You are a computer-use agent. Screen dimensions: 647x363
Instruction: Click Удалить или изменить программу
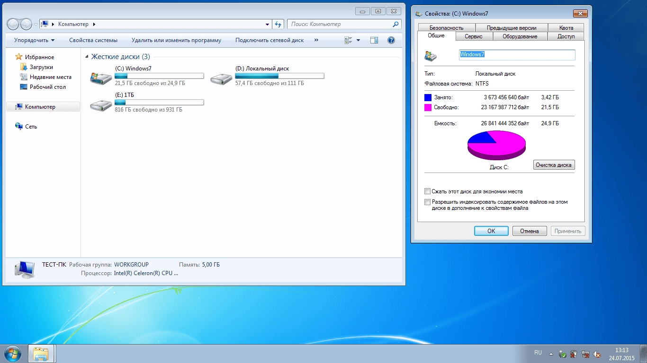click(x=176, y=40)
